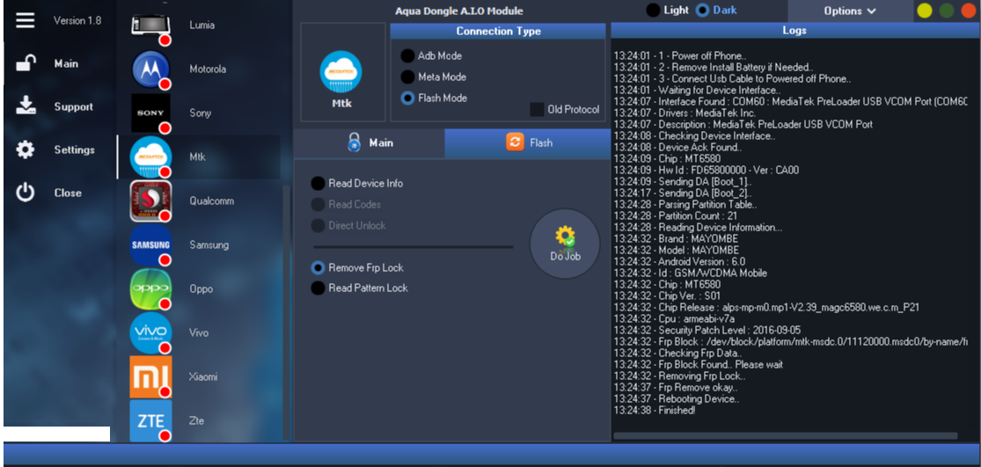Screen dimensions: 981x467
Task: Click the Main padlock icon in sidebar
Action: click(25, 63)
